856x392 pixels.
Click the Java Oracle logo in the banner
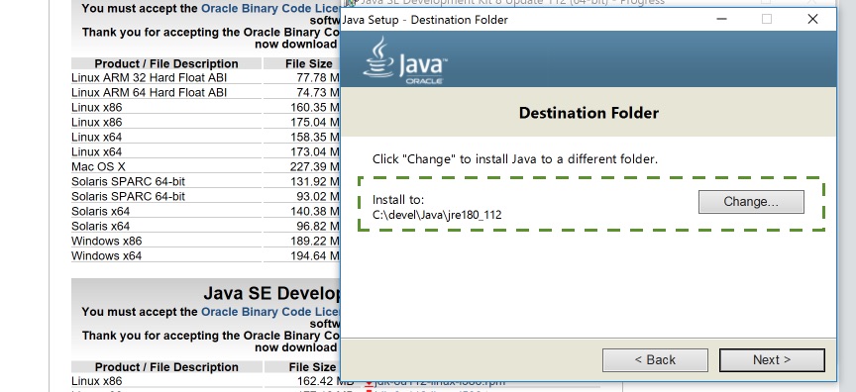click(x=405, y=60)
